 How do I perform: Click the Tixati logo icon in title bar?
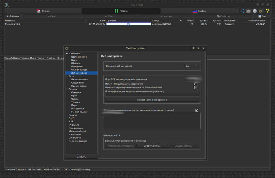(x=7, y=5)
